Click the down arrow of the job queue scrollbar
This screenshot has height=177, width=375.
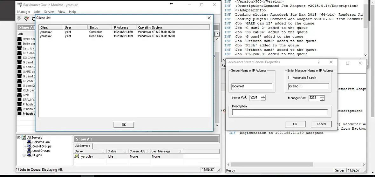point(217,125)
